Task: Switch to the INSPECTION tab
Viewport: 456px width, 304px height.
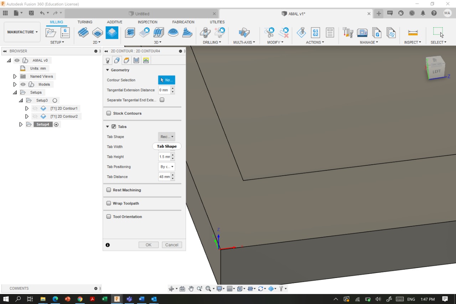Action: tap(147, 22)
